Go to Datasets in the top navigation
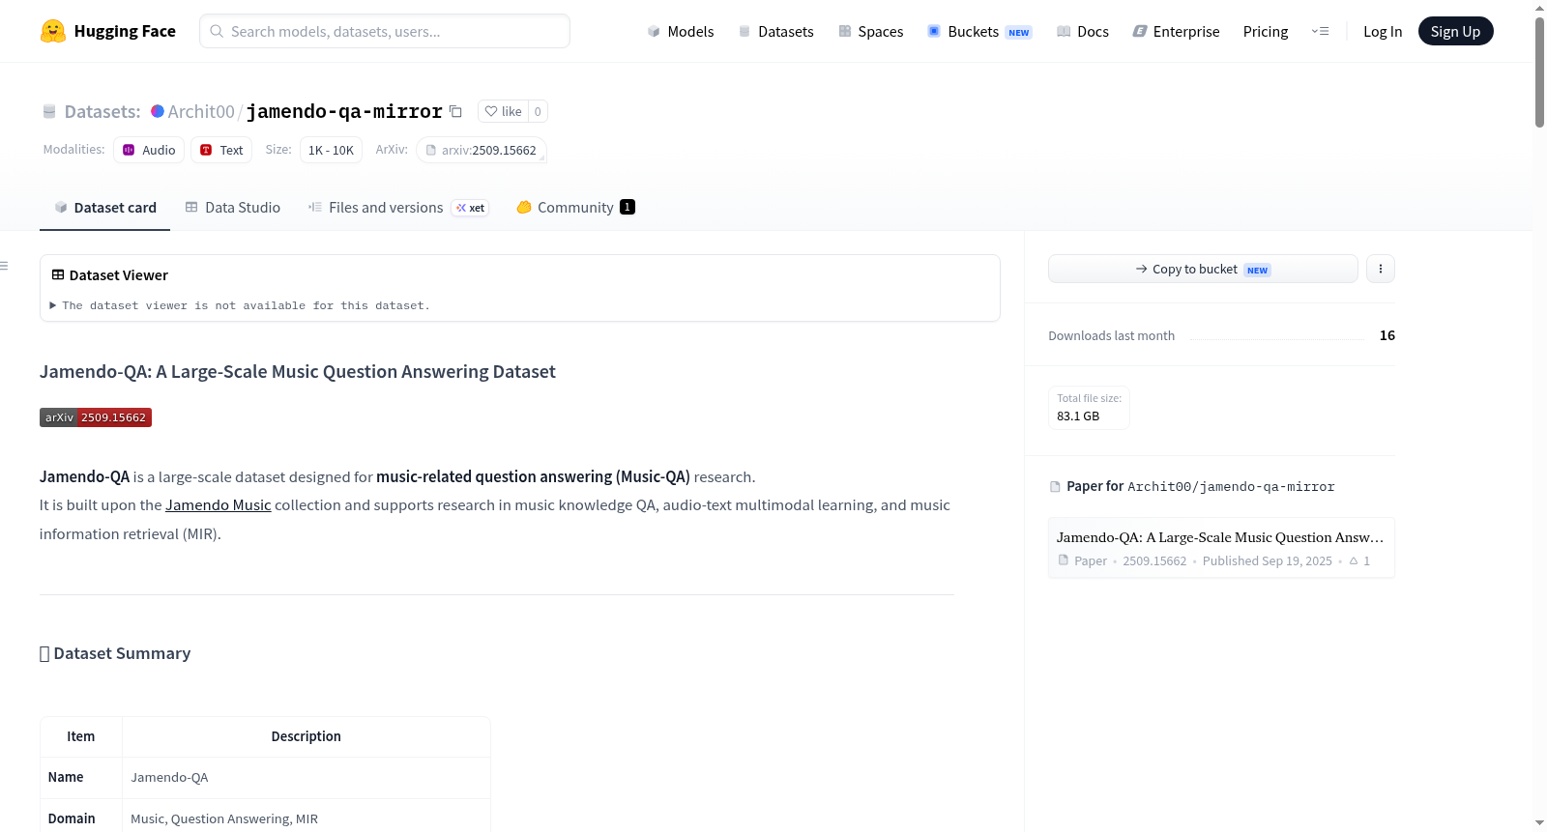The height and width of the screenshot is (832, 1547). 776,31
